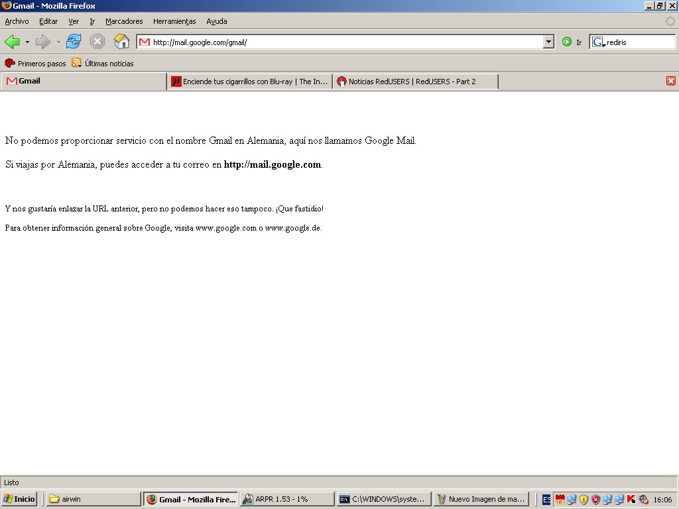
Task: Open the Archivo menu
Action: point(17,21)
